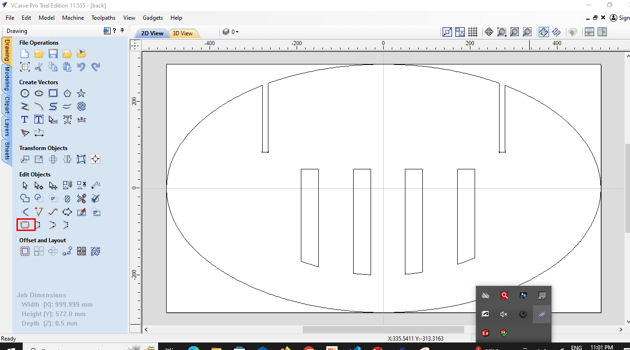Open the Clipart side tab

7,104
